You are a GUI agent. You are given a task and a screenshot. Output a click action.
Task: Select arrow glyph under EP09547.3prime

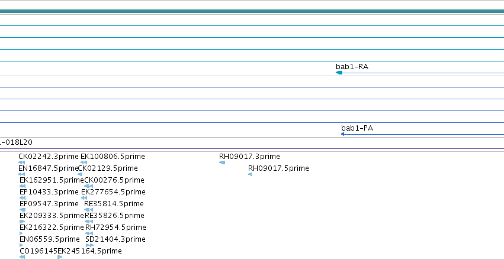click(x=23, y=210)
